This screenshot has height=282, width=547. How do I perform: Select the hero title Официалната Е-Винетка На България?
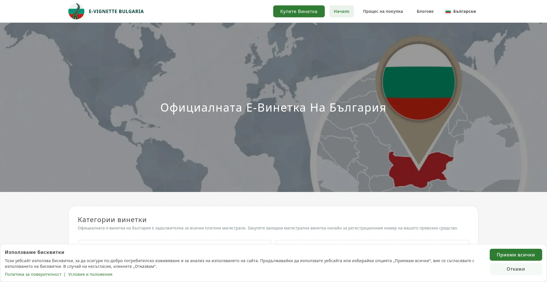273,108
